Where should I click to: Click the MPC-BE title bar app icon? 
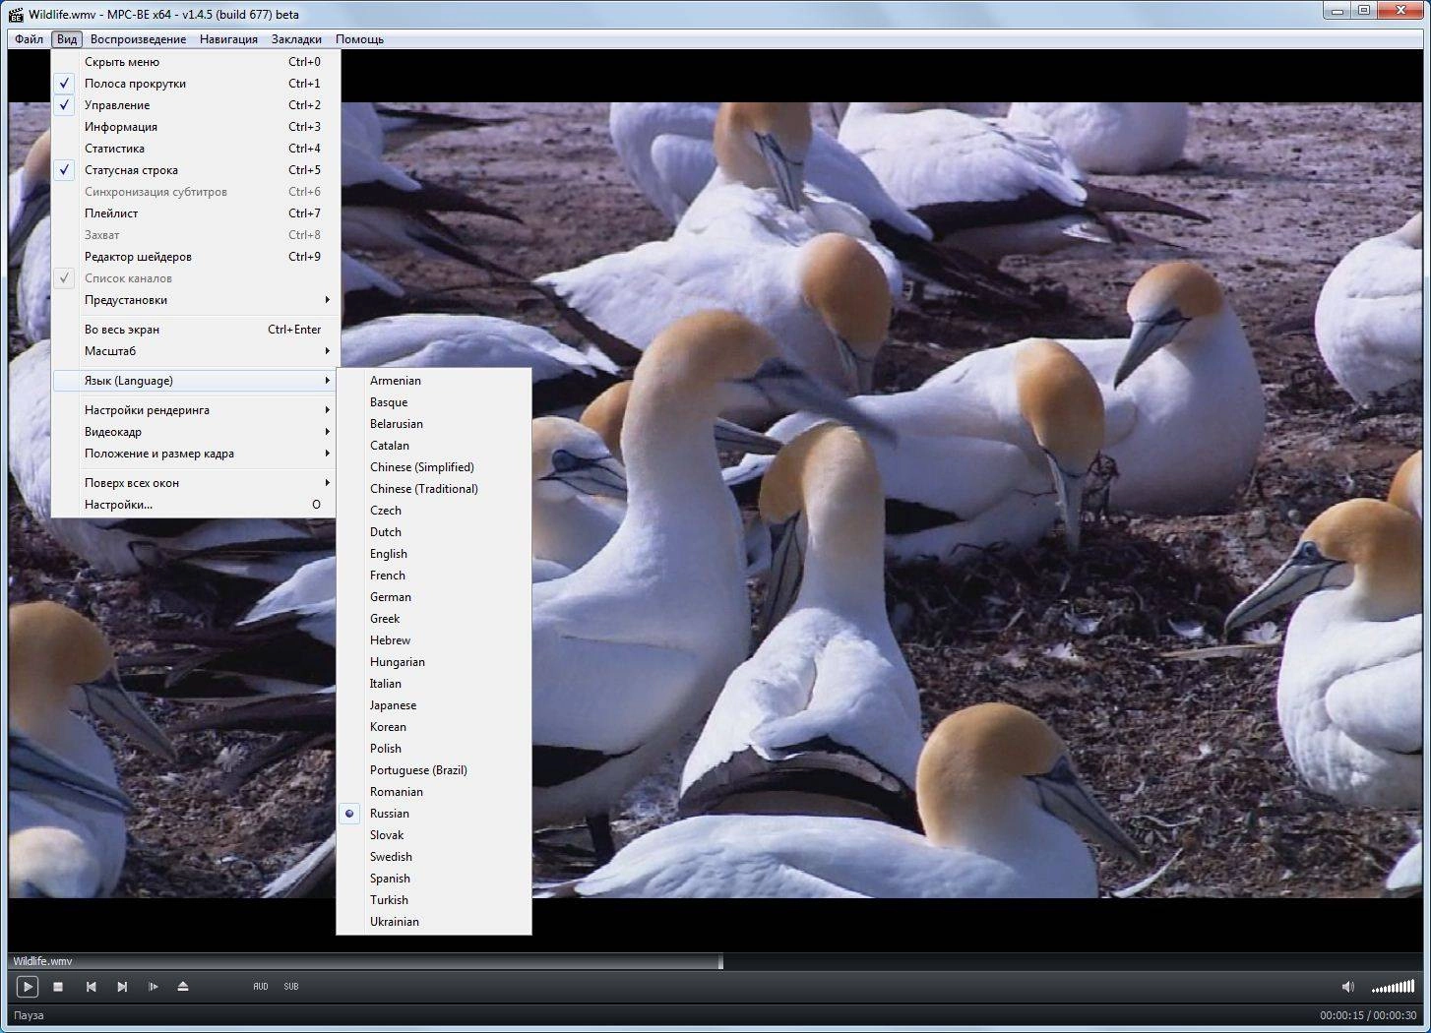click(16, 14)
